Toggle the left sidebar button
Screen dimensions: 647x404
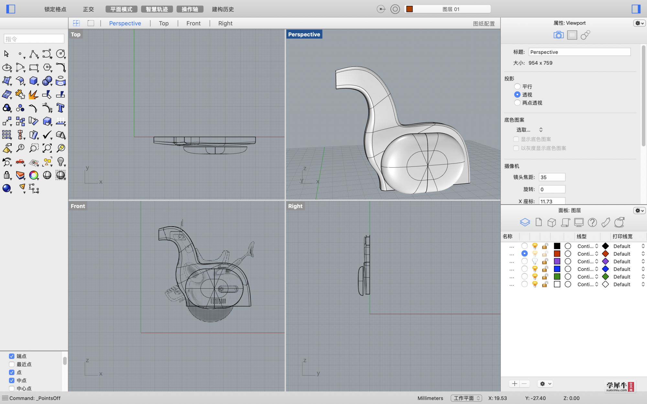(11, 9)
